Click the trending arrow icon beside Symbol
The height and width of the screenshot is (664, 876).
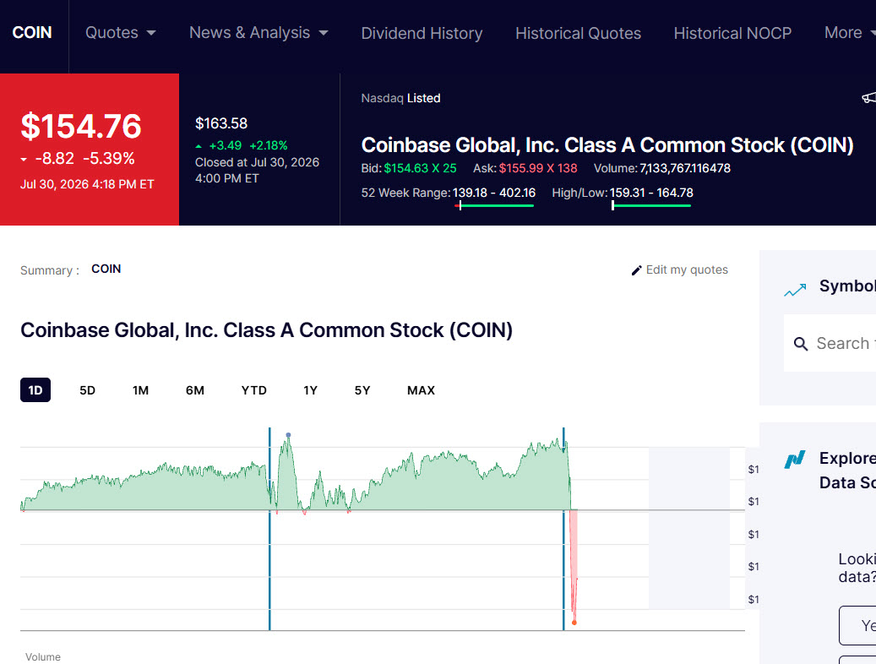tap(795, 290)
